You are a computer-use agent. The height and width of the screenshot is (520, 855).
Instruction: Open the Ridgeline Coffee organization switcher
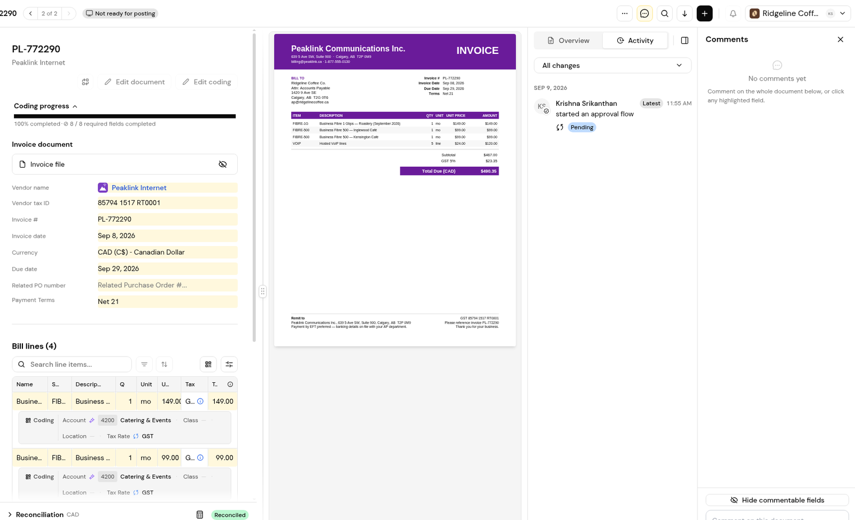798,13
